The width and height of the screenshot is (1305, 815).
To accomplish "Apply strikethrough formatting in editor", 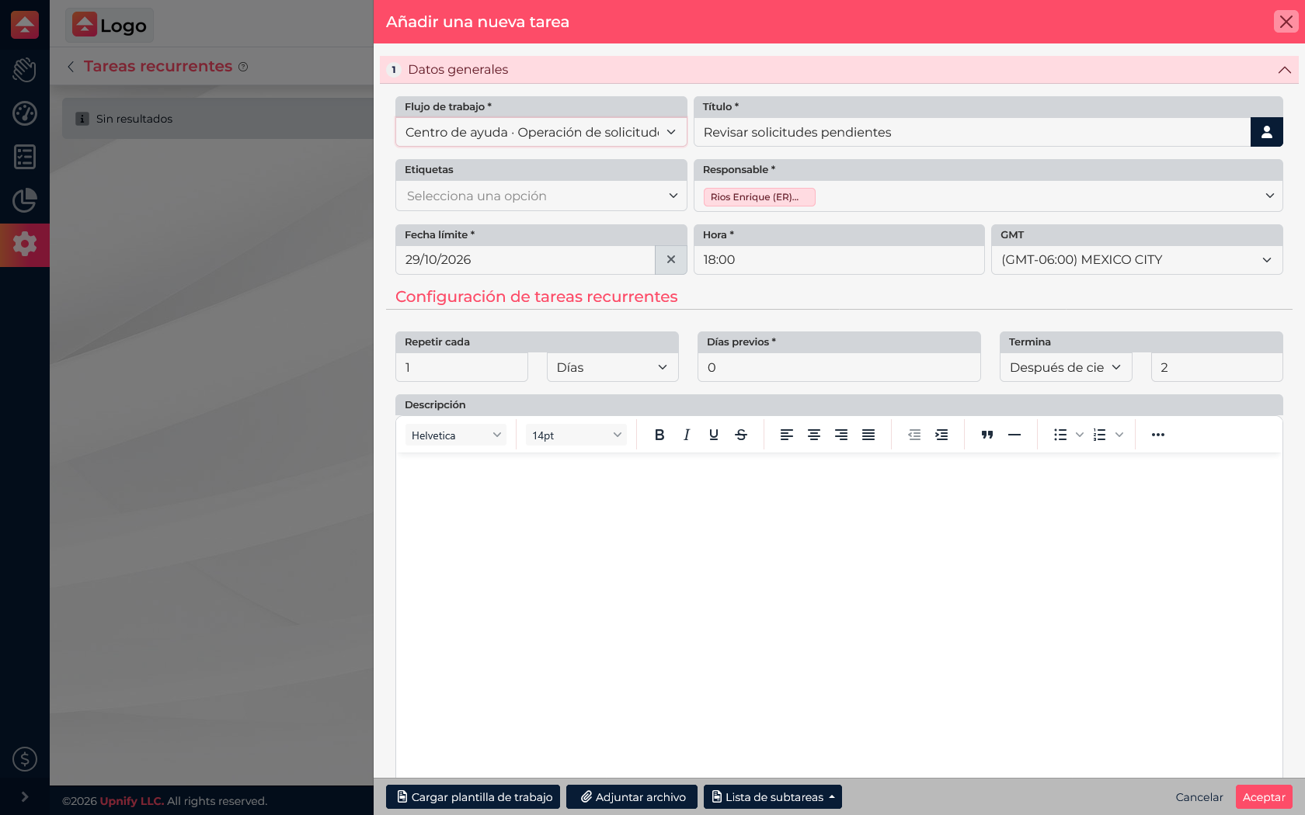I will (741, 435).
